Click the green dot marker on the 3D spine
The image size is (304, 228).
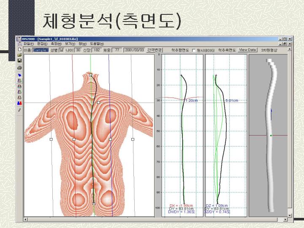(271, 136)
